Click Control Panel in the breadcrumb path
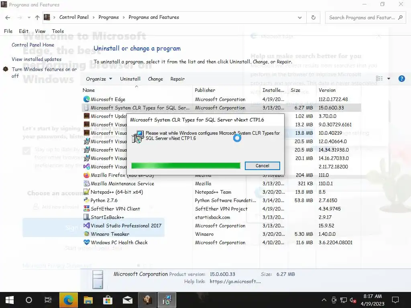The image size is (411, 308). [74, 17]
